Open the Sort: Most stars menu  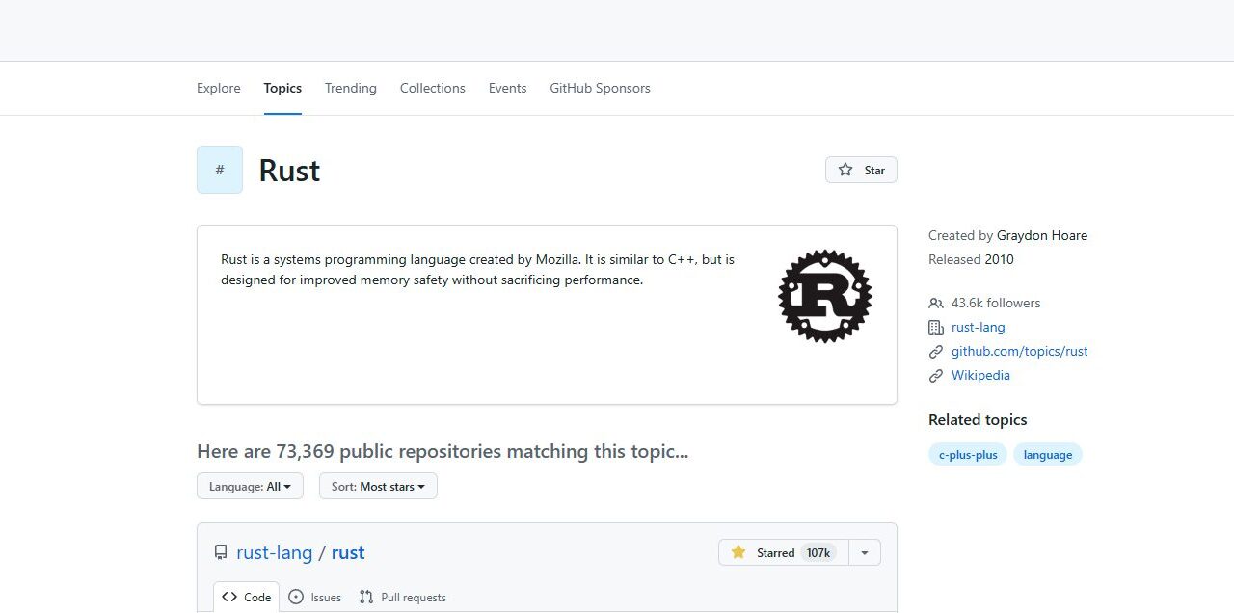(378, 487)
